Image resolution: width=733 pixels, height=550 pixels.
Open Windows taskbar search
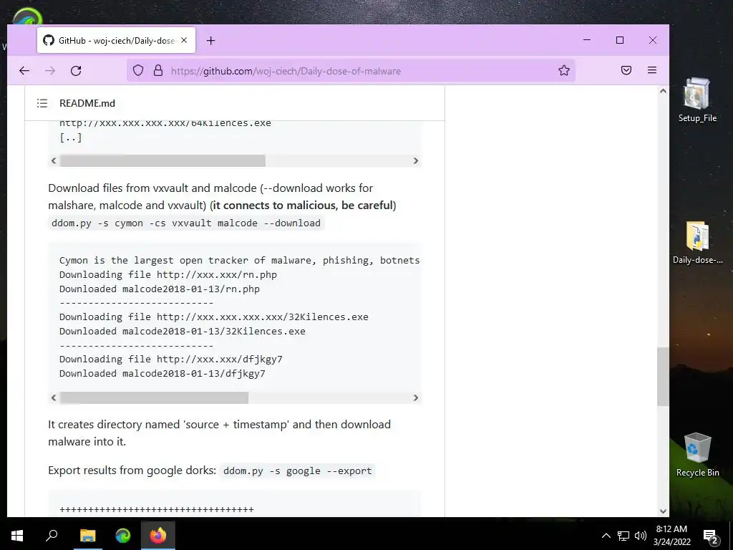click(x=52, y=536)
